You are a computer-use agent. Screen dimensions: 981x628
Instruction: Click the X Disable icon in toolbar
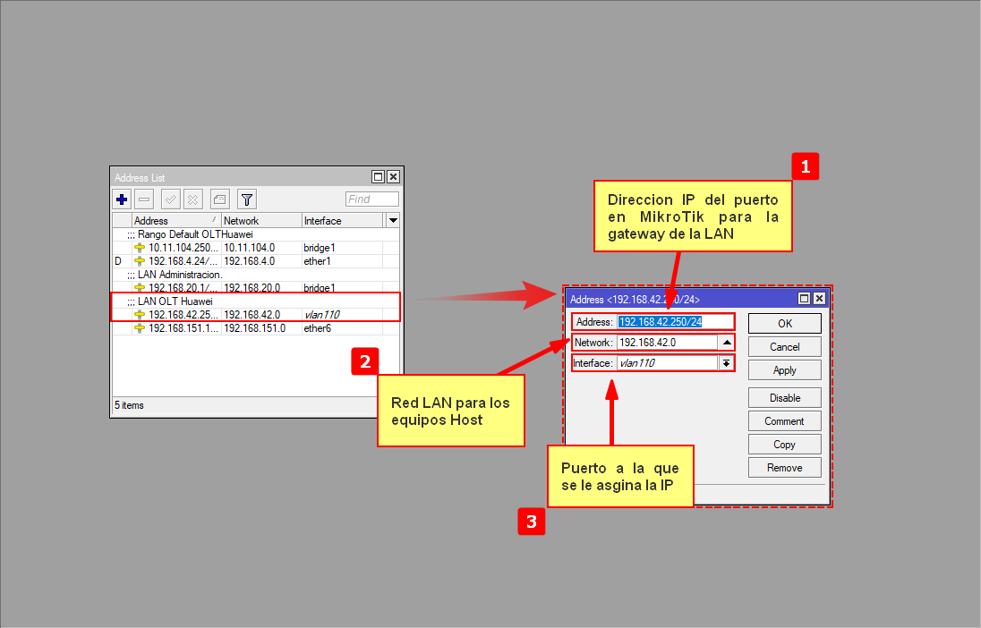coord(192,199)
